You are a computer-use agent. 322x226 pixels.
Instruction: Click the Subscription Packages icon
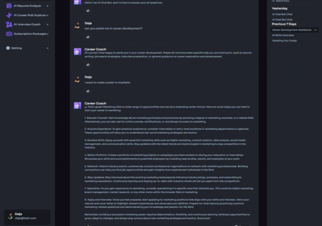pos(9,34)
